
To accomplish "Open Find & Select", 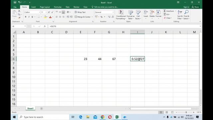I will [186, 15].
